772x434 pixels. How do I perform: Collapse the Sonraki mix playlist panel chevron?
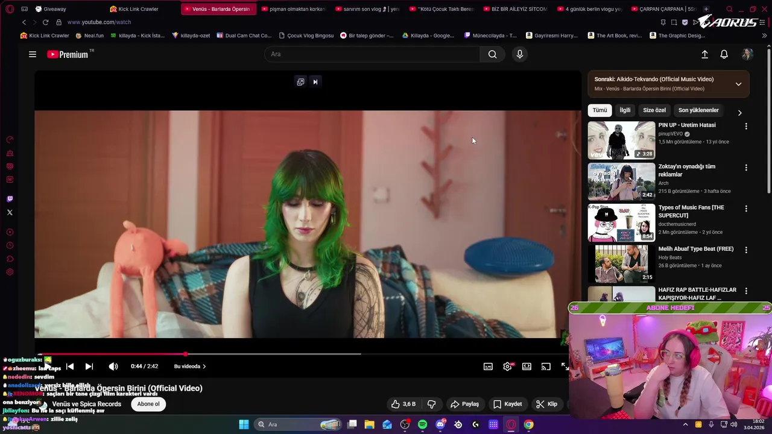click(738, 84)
